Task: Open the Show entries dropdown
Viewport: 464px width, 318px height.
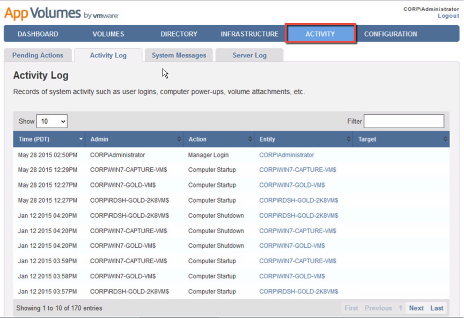Action: [52, 121]
